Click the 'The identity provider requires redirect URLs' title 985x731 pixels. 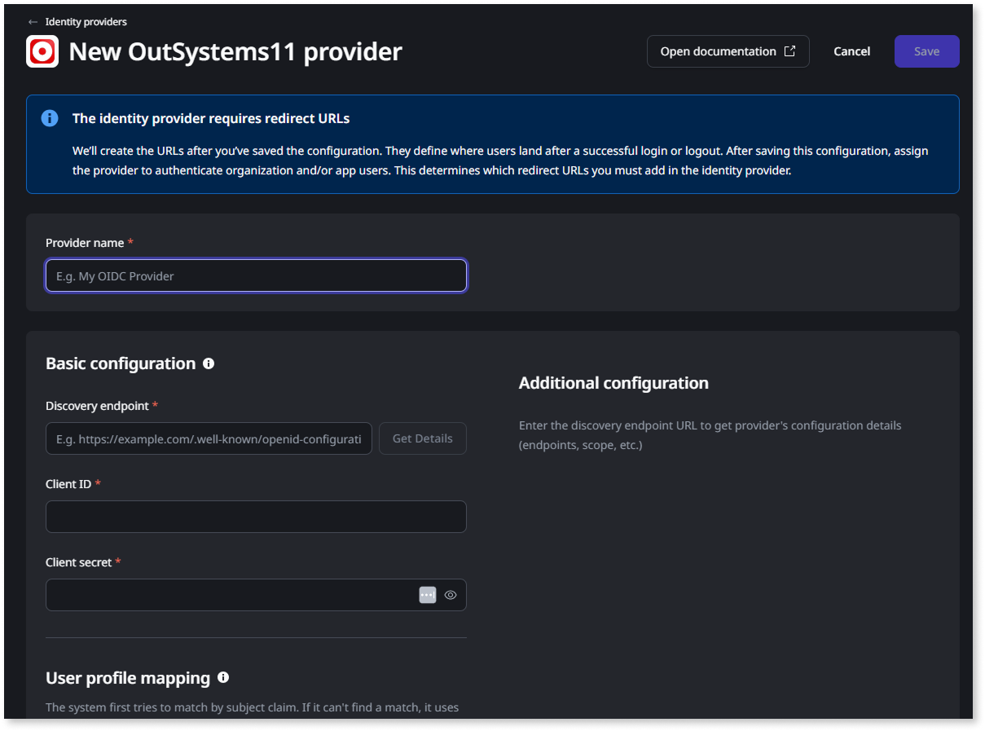coord(211,118)
